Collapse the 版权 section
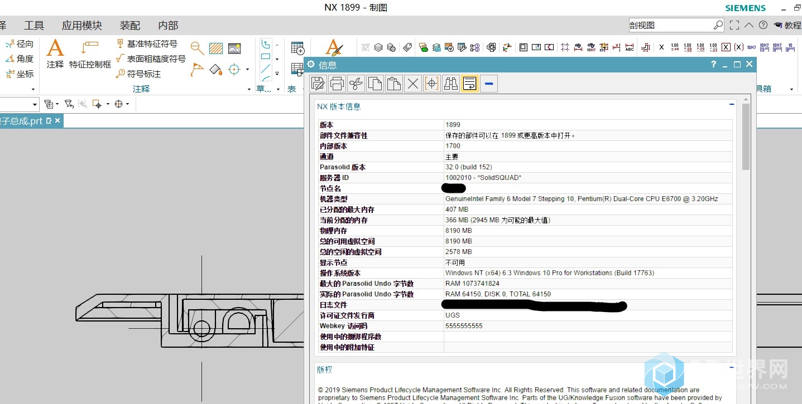The height and width of the screenshot is (404, 802). click(x=732, y=367)
